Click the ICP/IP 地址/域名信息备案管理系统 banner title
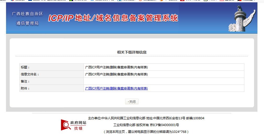The width and height of the screenshot is (264, 136). (113, 18)
